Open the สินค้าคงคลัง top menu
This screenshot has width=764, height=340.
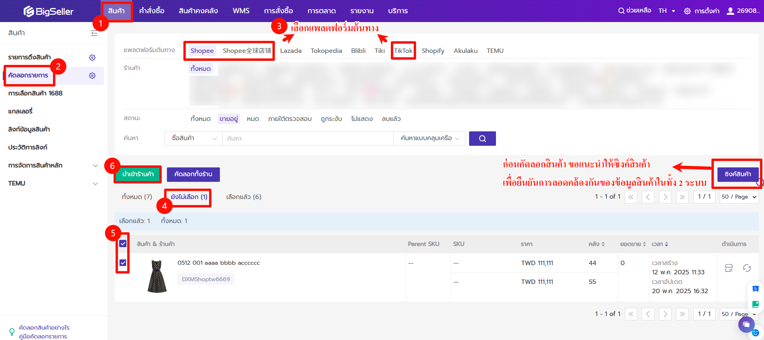198,11
